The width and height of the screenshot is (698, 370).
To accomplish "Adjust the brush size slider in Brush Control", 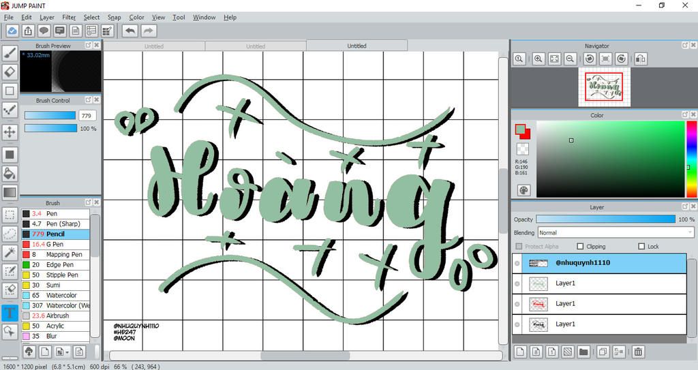I will coord(50,115).
